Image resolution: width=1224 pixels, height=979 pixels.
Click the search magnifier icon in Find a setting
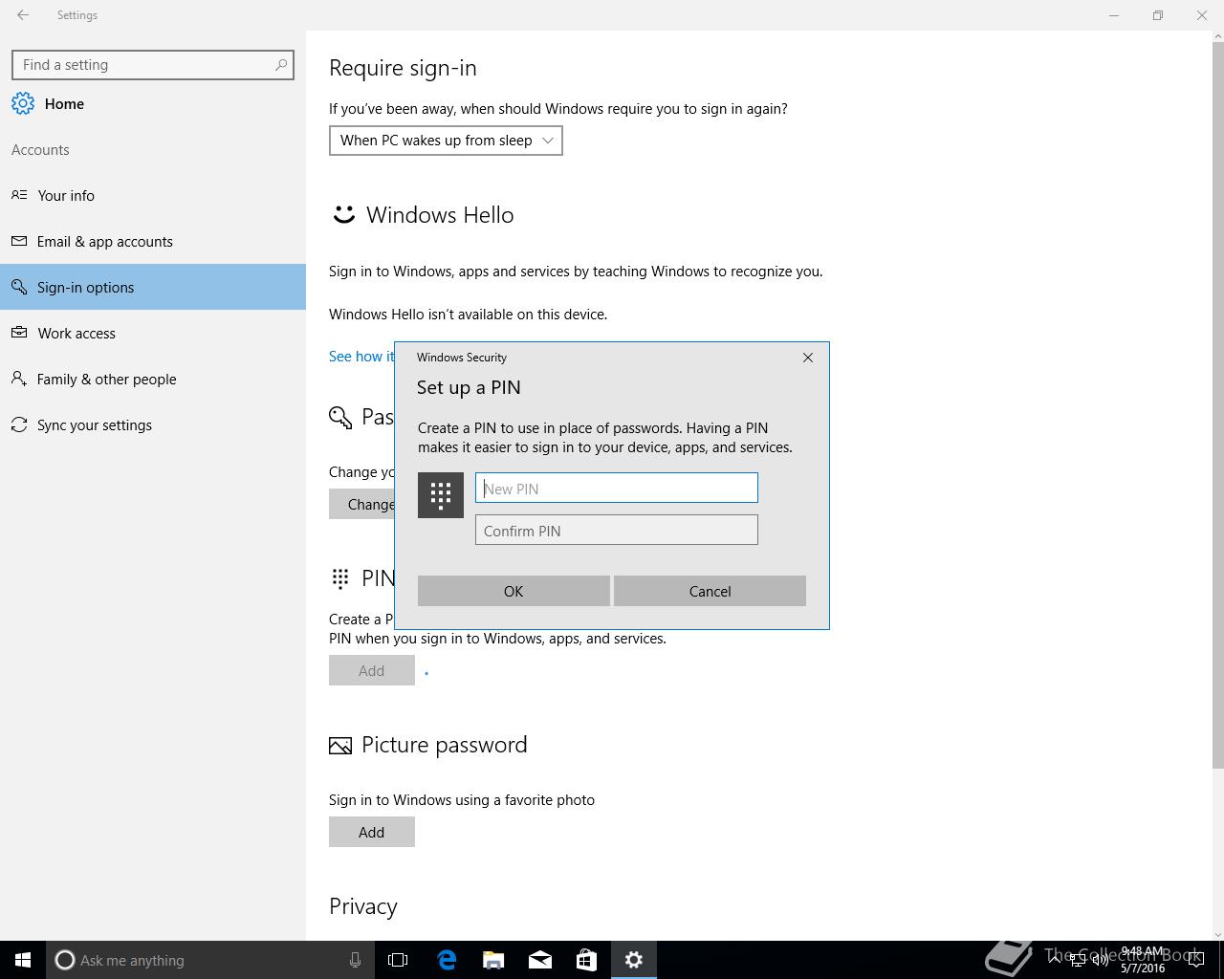(281, 65)
